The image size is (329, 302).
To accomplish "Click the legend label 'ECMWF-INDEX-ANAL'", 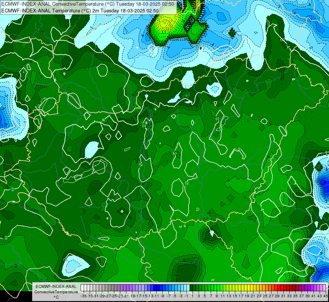I will 56,287.
